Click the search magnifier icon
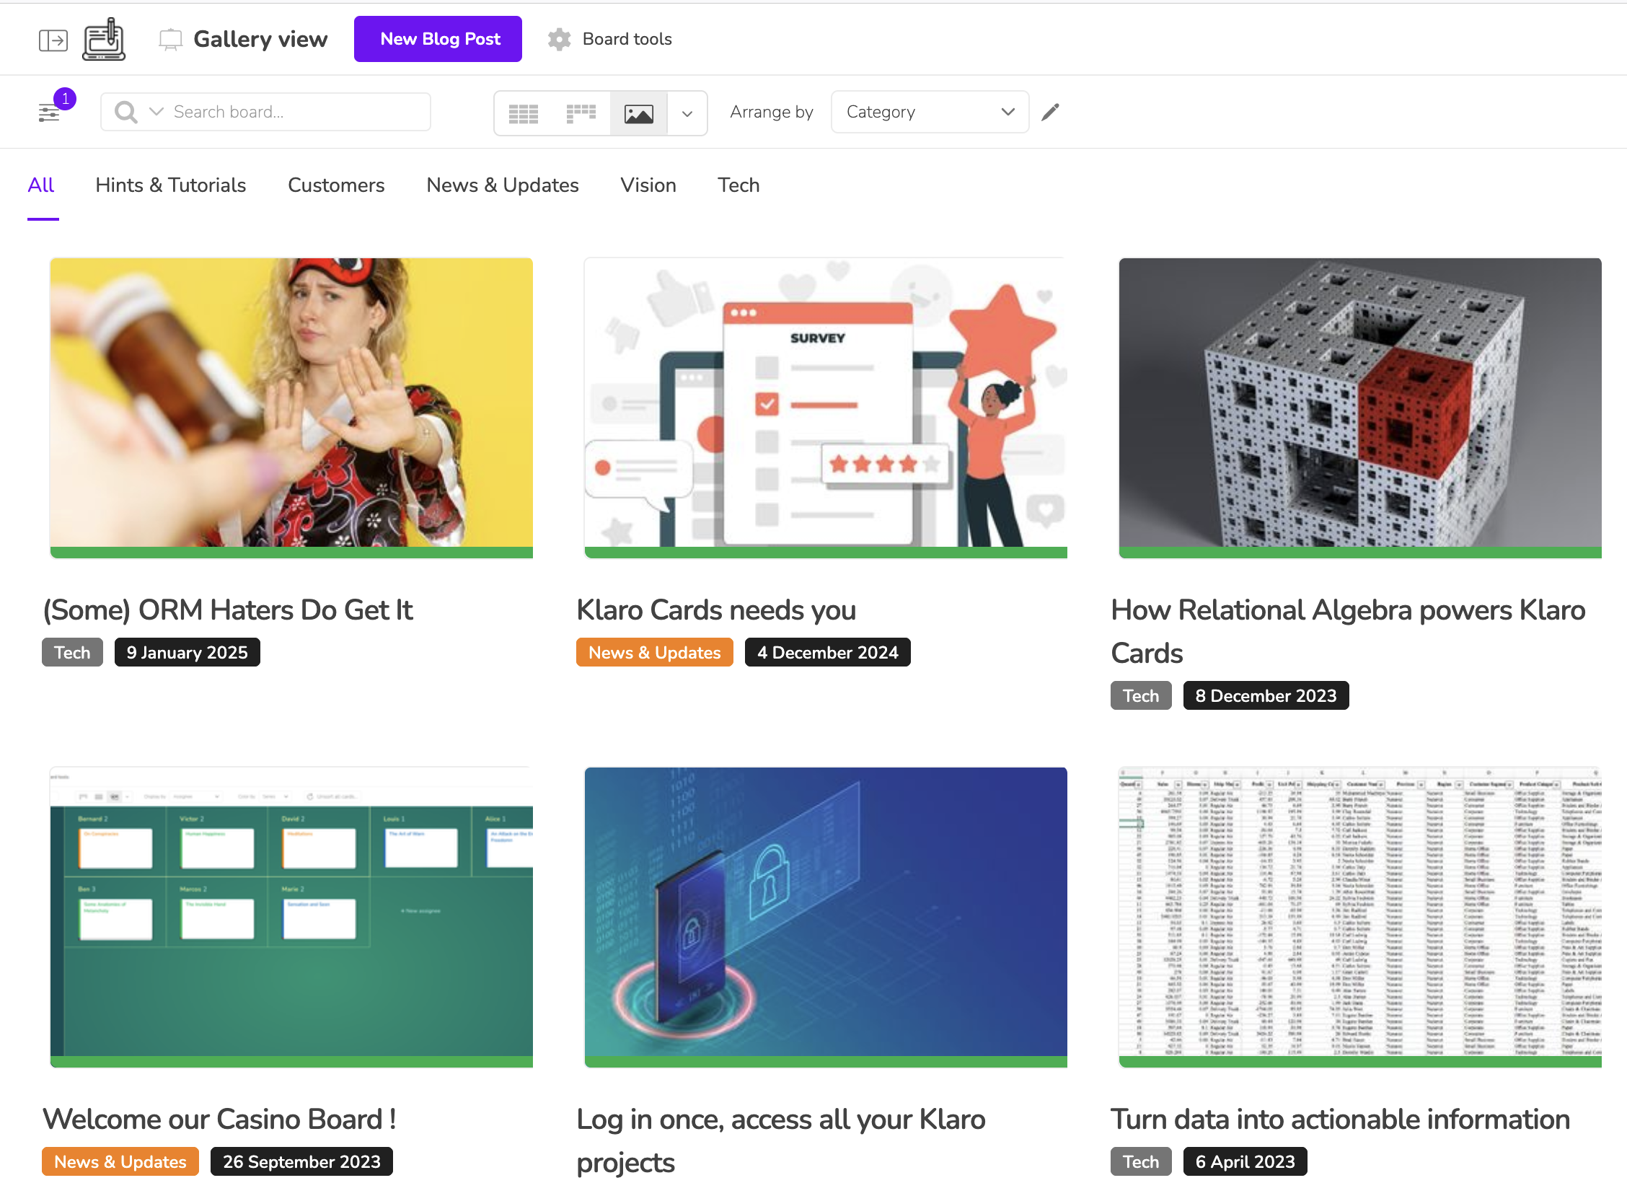1627x1183 pixels. click(126, 112)
